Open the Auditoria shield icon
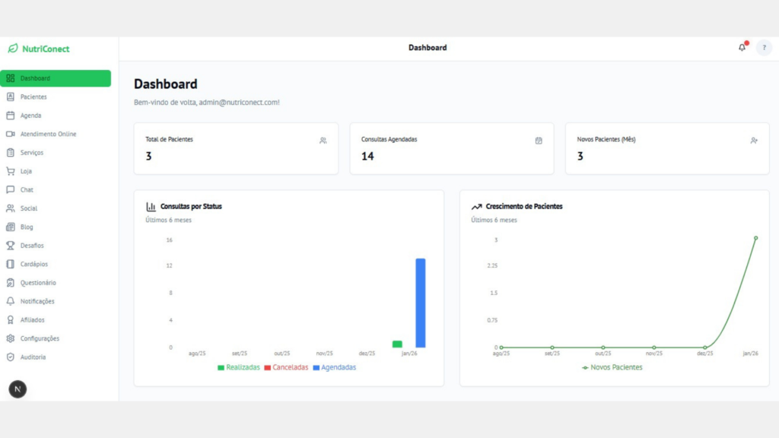 (11, 357)
